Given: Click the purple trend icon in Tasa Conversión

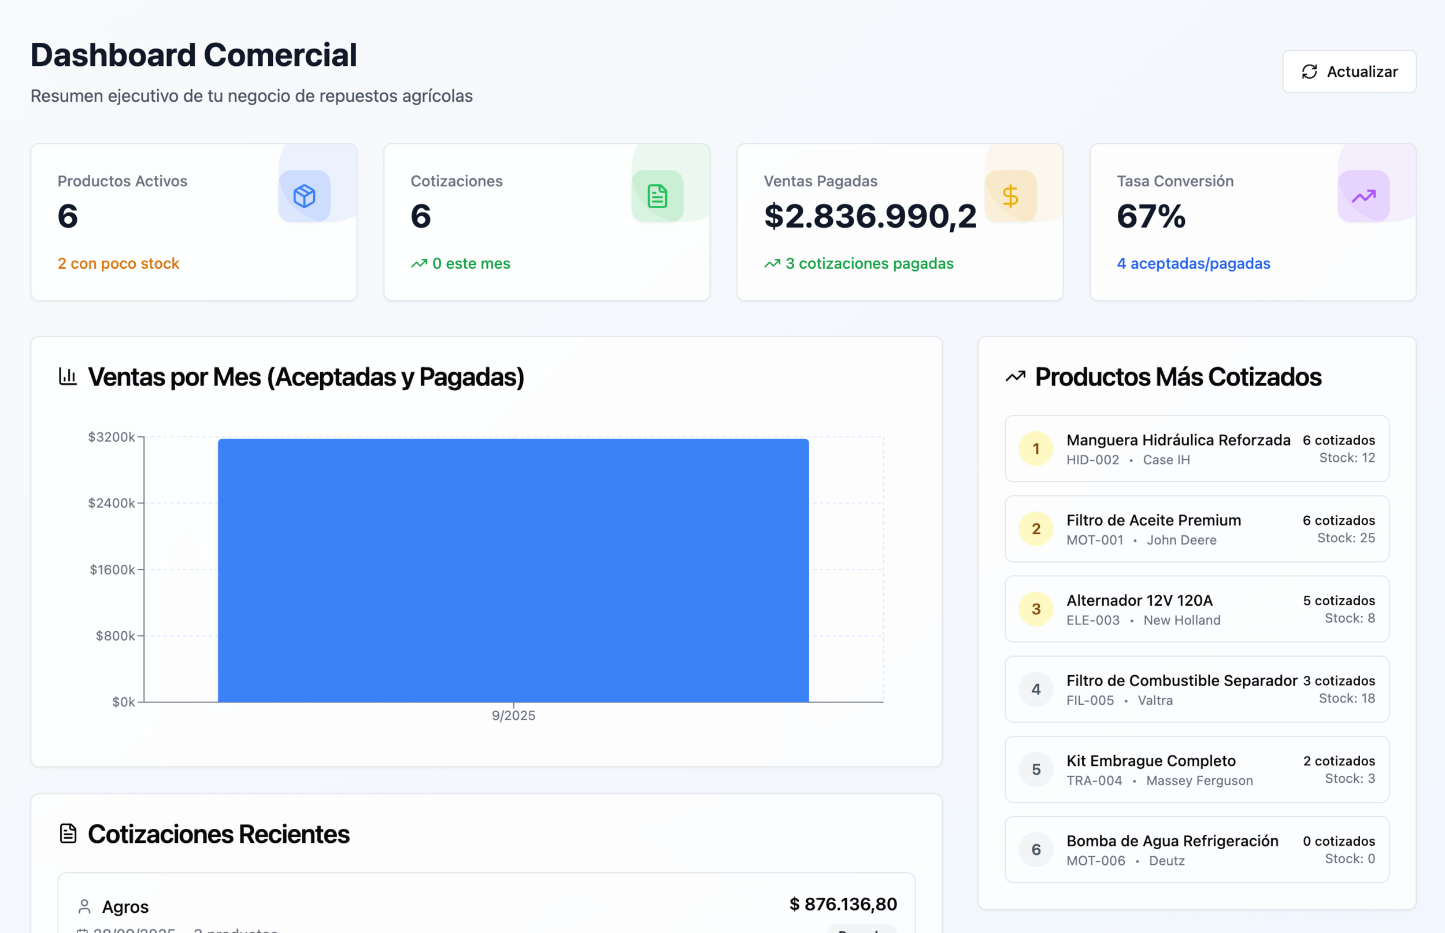Looking at the screenshot, I should [x=1364, y=196].
